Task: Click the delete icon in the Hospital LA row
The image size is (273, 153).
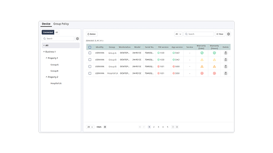Action: tap(226, 73)
